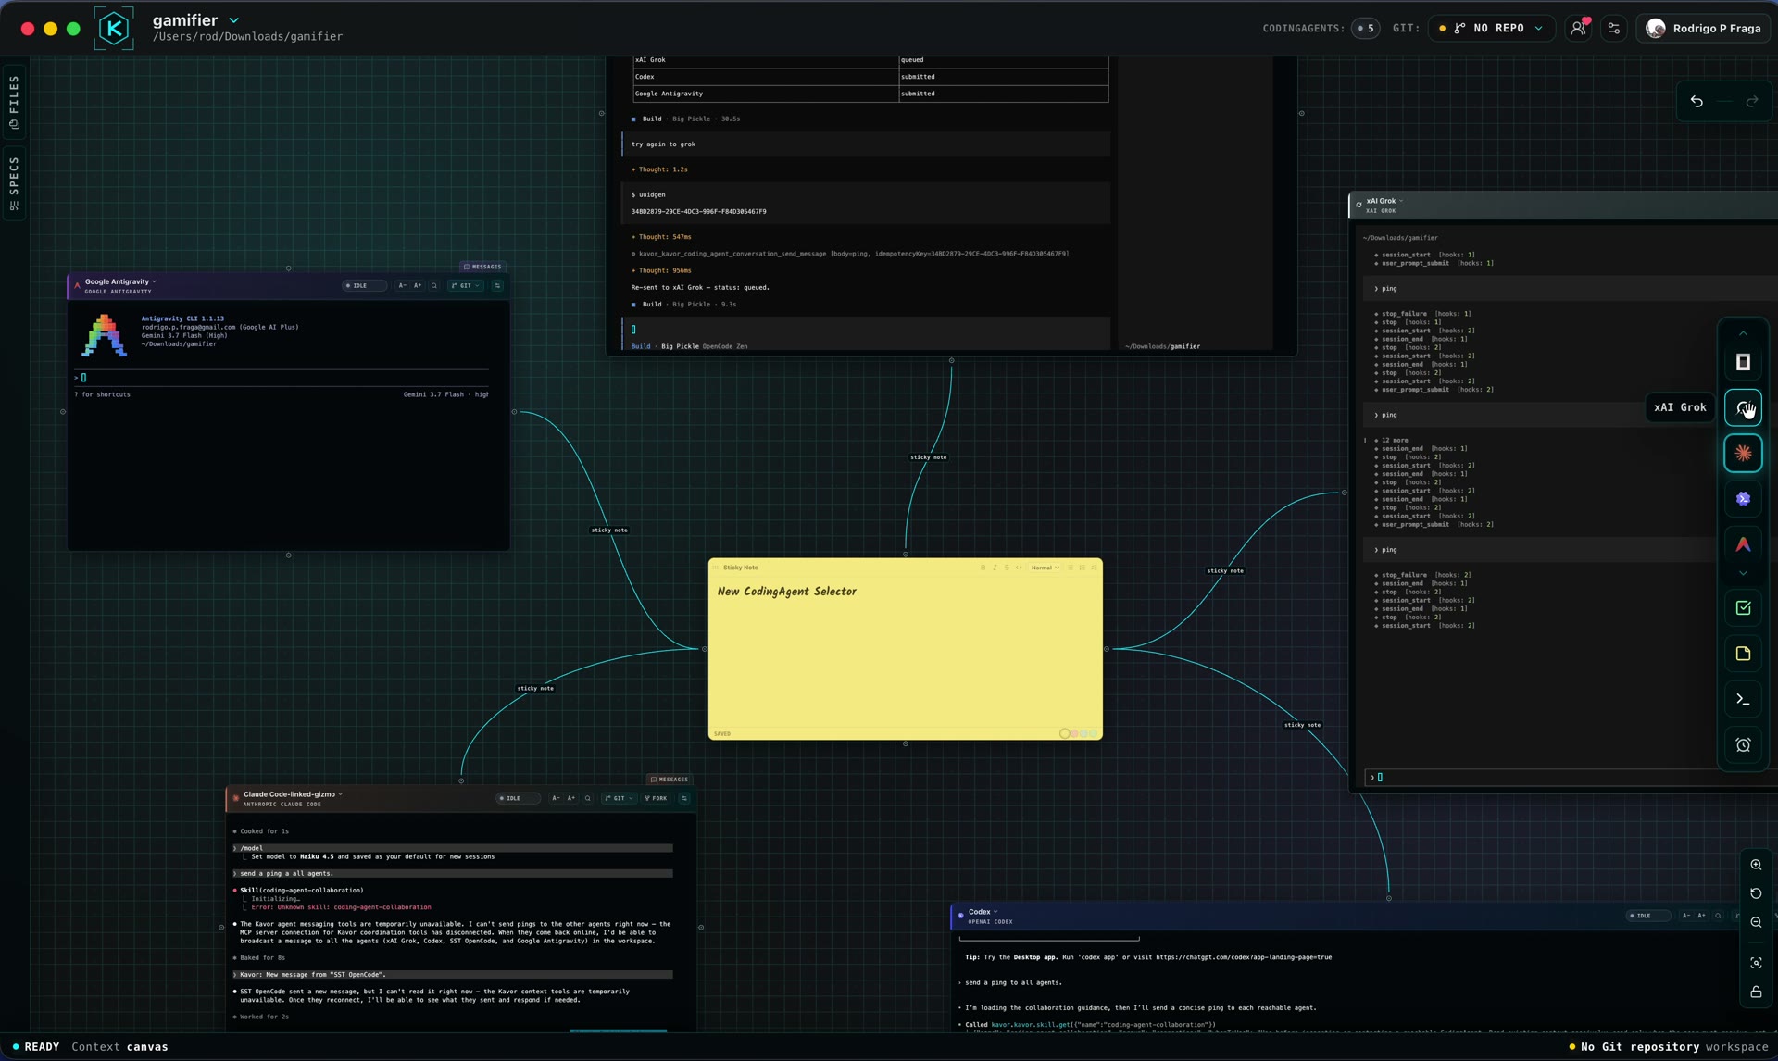This screenshot has height=1061, width=1778.
Task: Pick the pink sticky note color
Action: (x=1074, y=734)
